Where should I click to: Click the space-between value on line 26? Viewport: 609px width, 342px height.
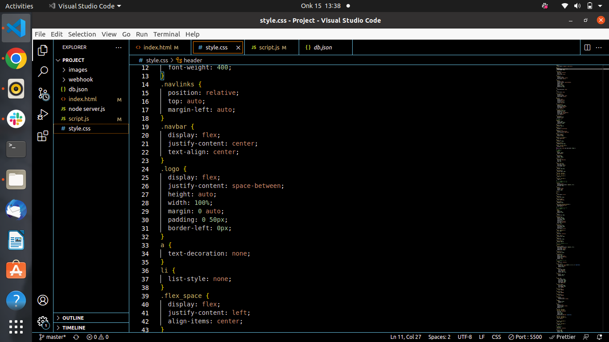(257, 186)
